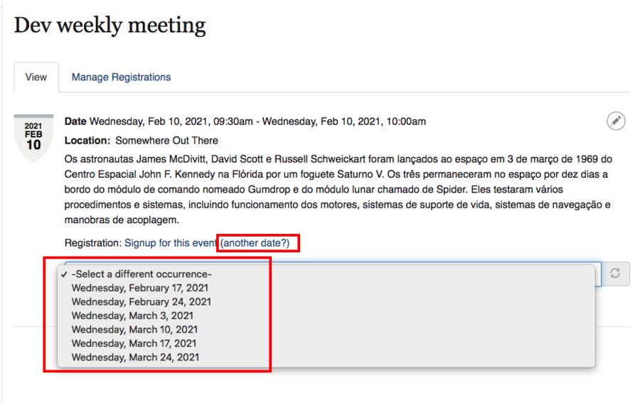The image size is (640, 403).
Task: Click the 'Somewhere Out There' location text
Action: click(x=166, y=141)
